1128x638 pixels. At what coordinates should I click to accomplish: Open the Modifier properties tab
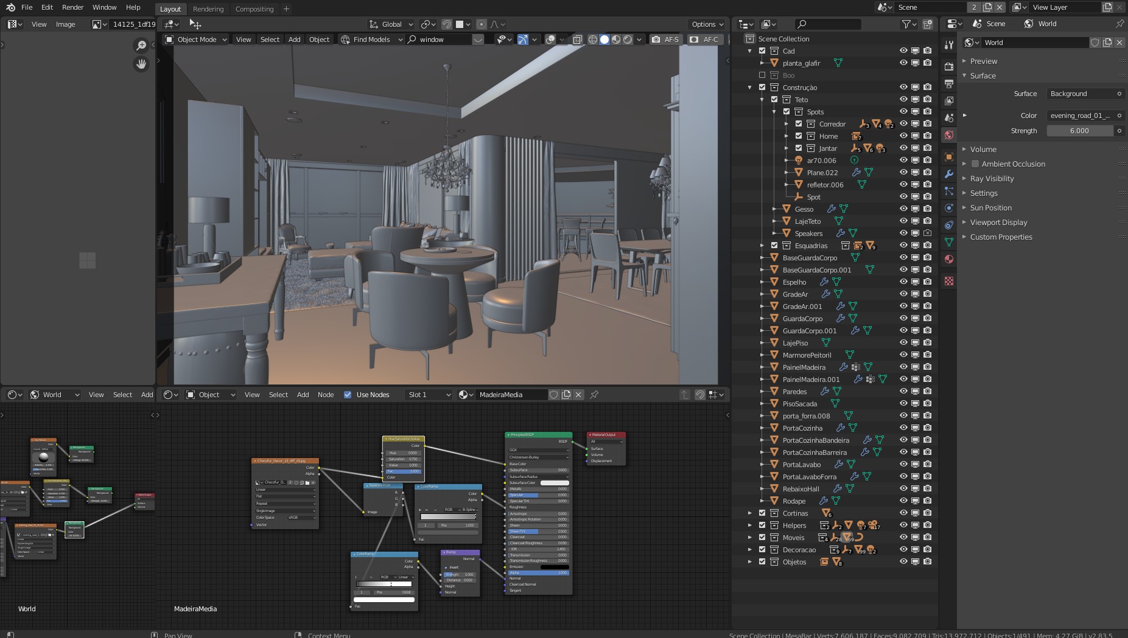tap(948, 174)
